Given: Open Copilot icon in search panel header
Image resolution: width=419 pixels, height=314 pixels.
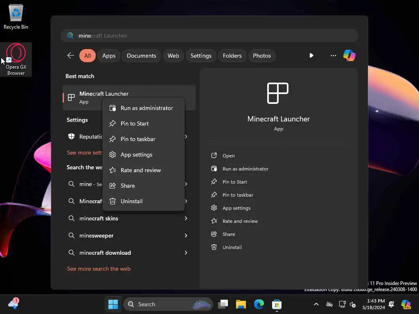Looking at the screenshot, I should (x=349, y=56).
